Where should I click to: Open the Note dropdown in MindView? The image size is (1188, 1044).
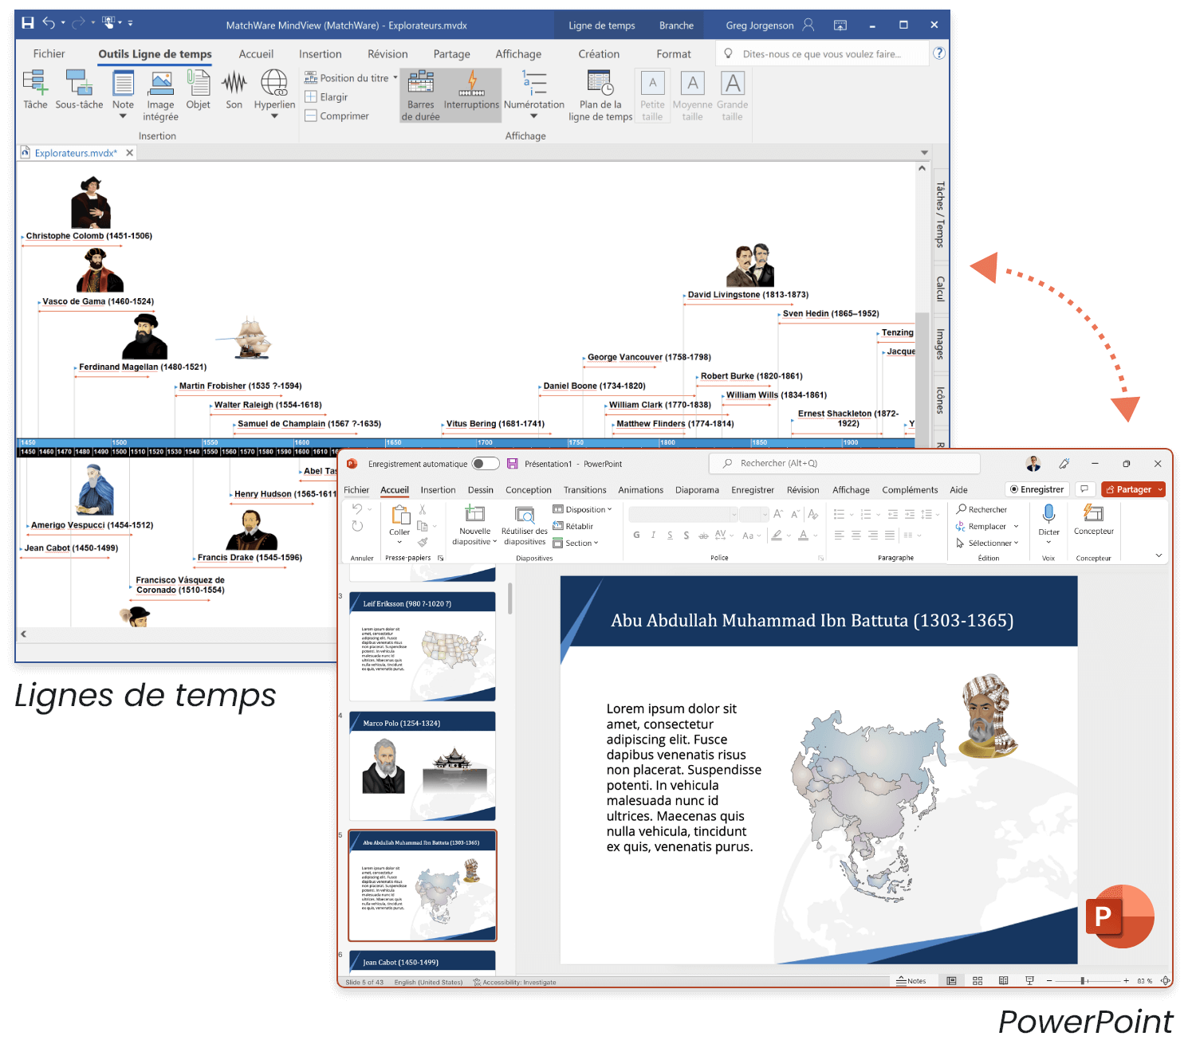point(123,117)
